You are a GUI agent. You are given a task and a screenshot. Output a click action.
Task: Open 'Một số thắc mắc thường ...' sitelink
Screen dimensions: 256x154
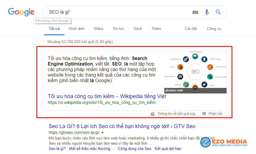click(91, 149)
